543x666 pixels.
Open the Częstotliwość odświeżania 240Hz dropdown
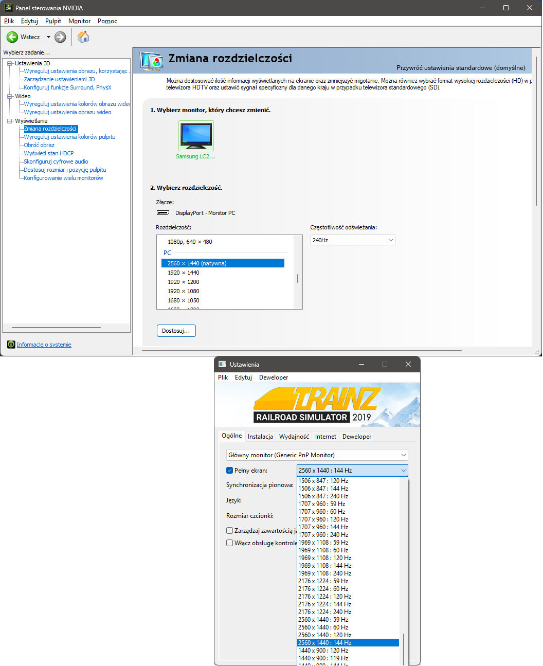[x=353, y=240]
